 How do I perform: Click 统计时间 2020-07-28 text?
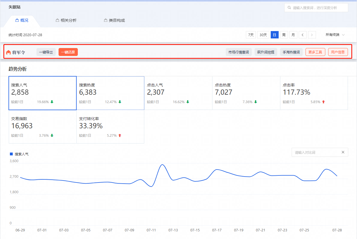pos(25,35)
